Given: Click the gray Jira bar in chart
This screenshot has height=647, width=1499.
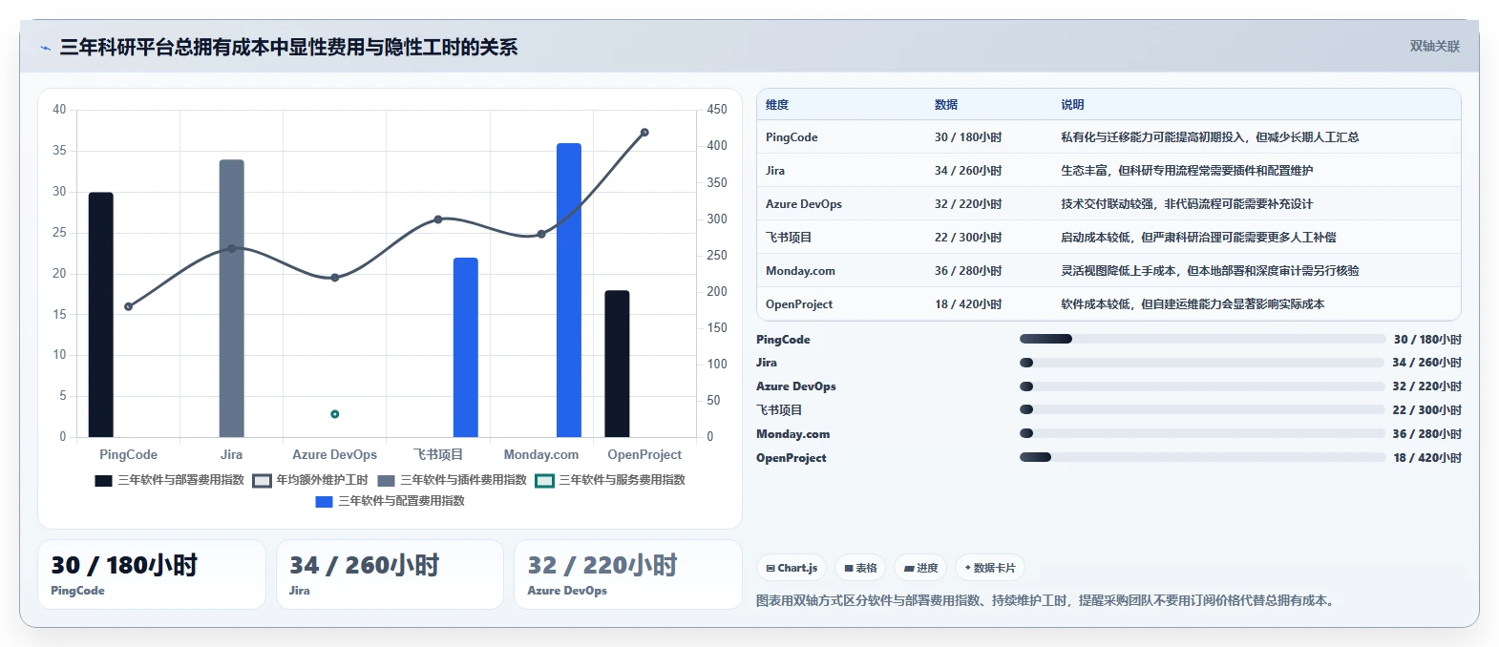Looking at the screenshot, I should [232, 299].
